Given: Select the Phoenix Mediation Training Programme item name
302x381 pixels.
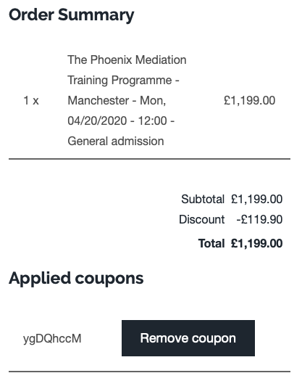Looking at the screenshot, I should tap(127, 100).
